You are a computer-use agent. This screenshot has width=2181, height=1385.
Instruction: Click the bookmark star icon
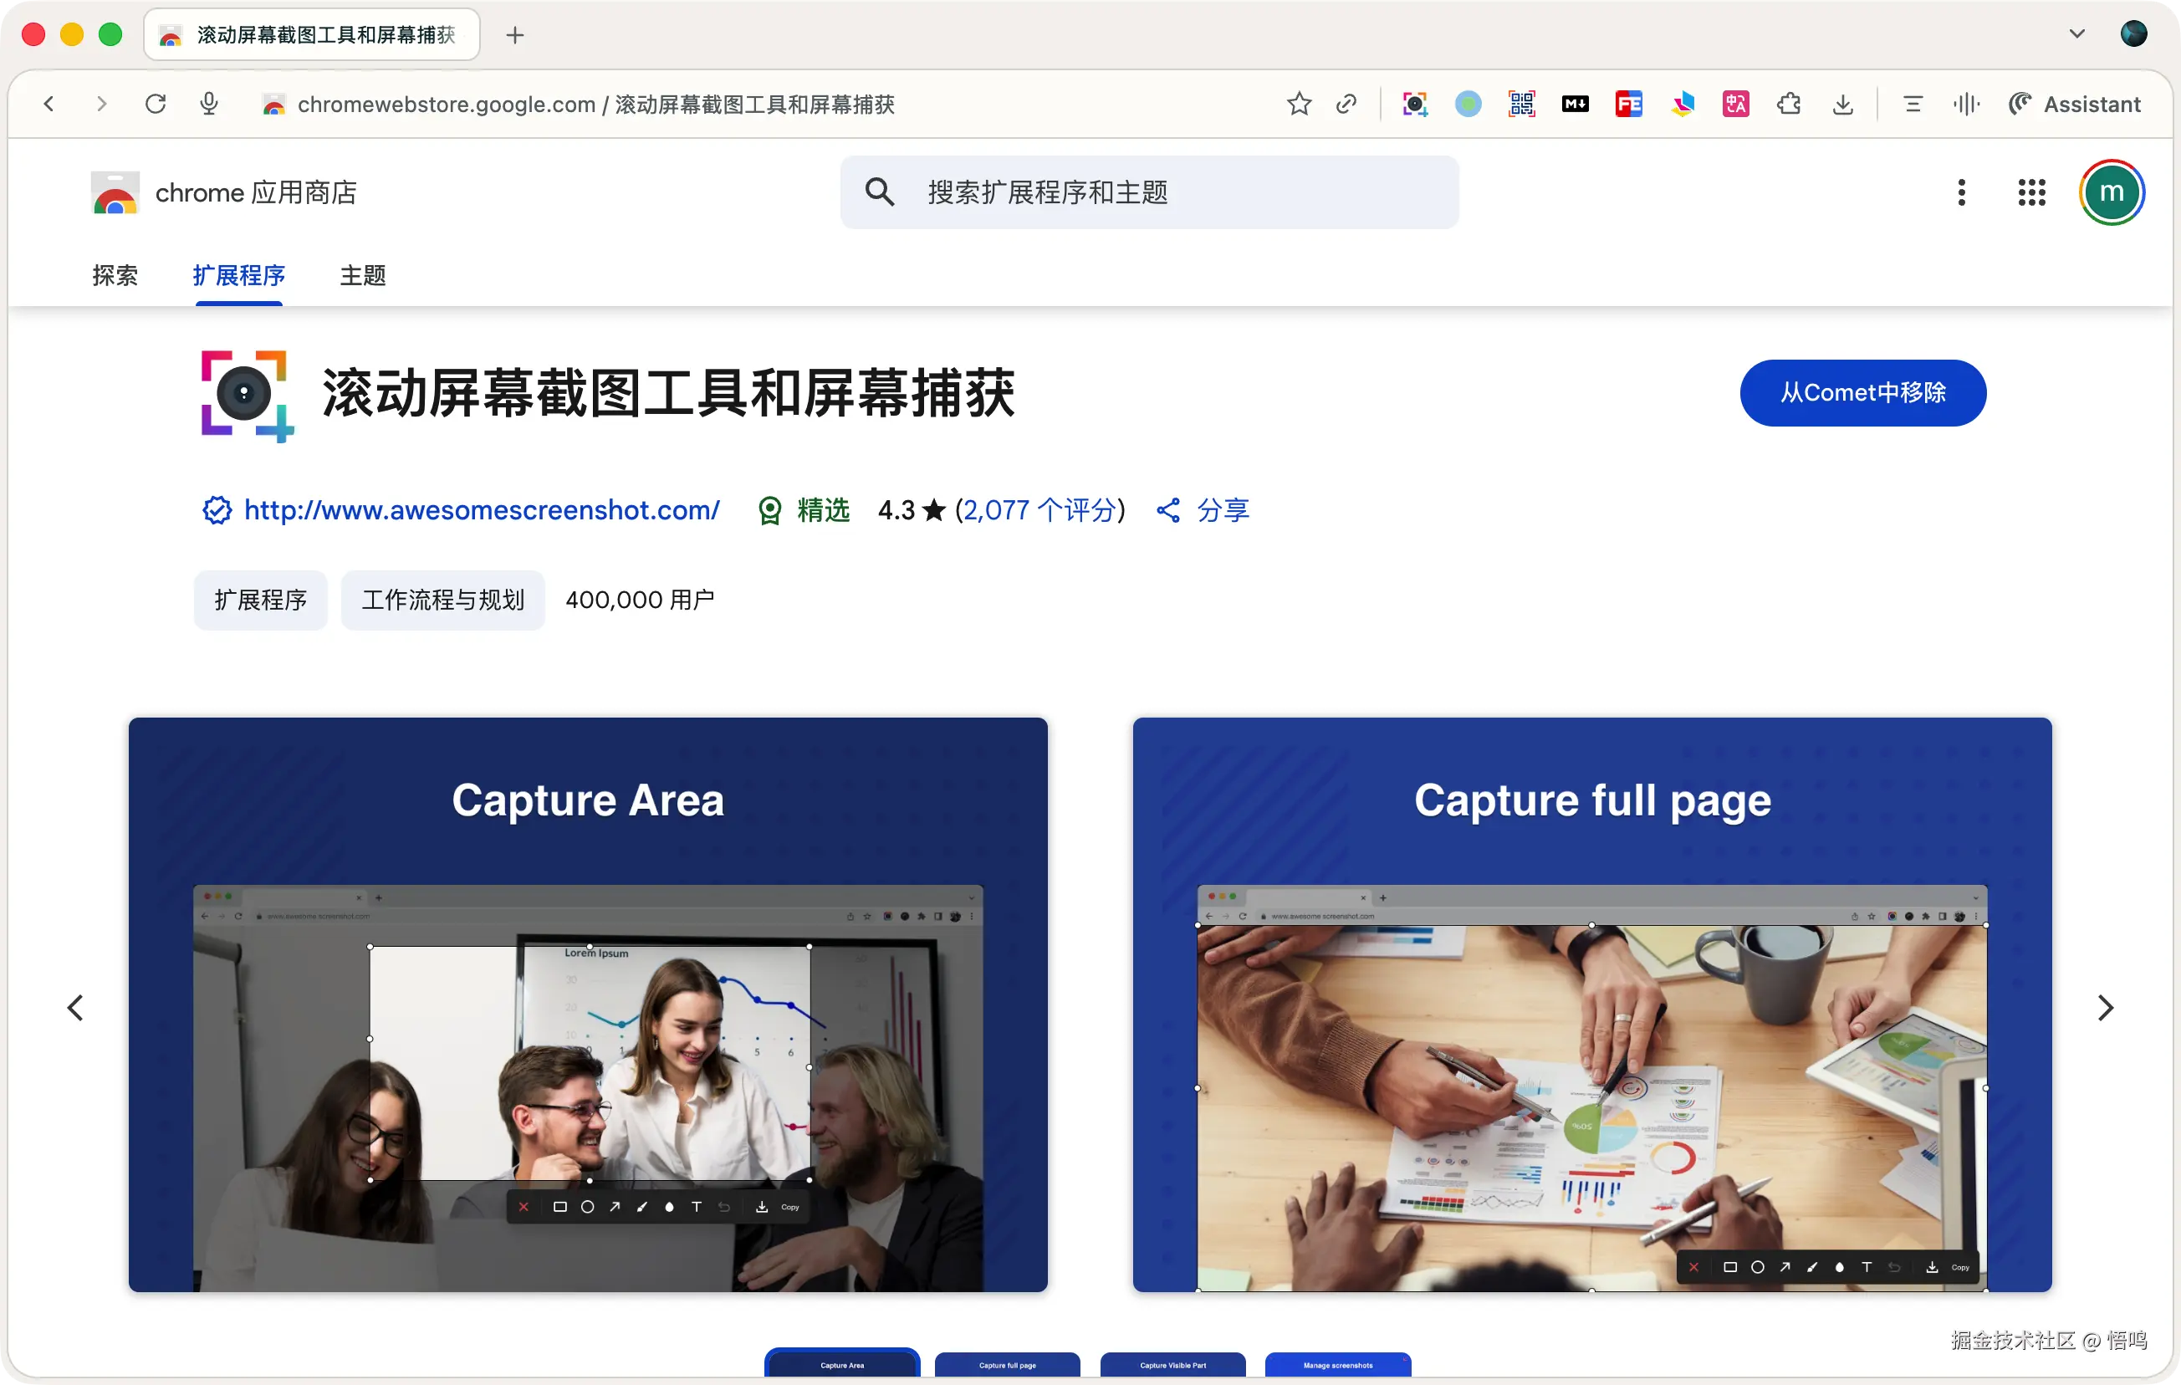coord(1299,105)
